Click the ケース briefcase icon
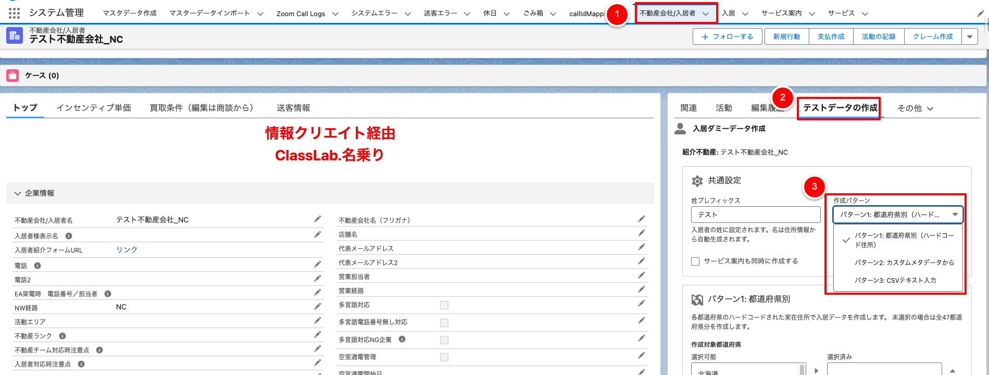Screen dimensions: 989x375 click(12, 76)
